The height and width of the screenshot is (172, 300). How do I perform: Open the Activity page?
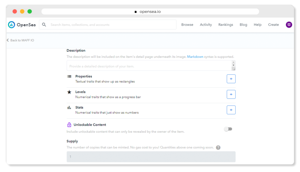206,25
